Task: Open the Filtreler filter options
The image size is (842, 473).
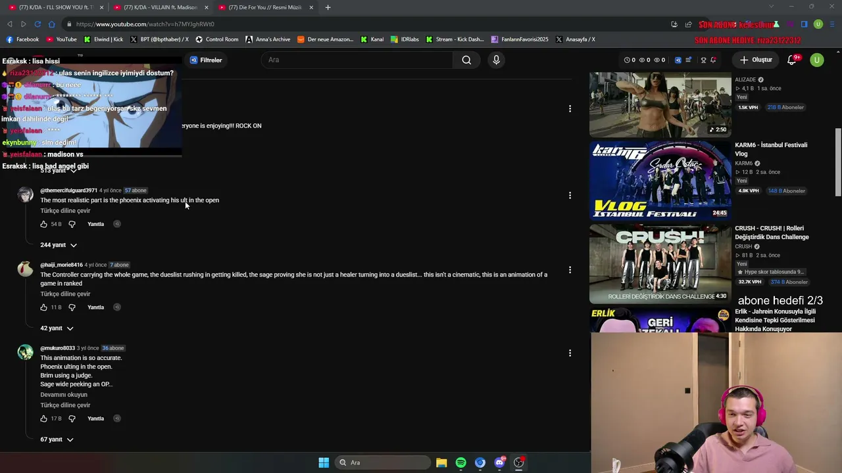Action: point(206,60)
